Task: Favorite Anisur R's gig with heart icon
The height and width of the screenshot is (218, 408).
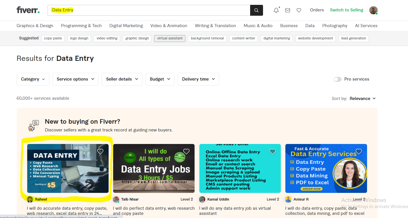Action: 358,151
